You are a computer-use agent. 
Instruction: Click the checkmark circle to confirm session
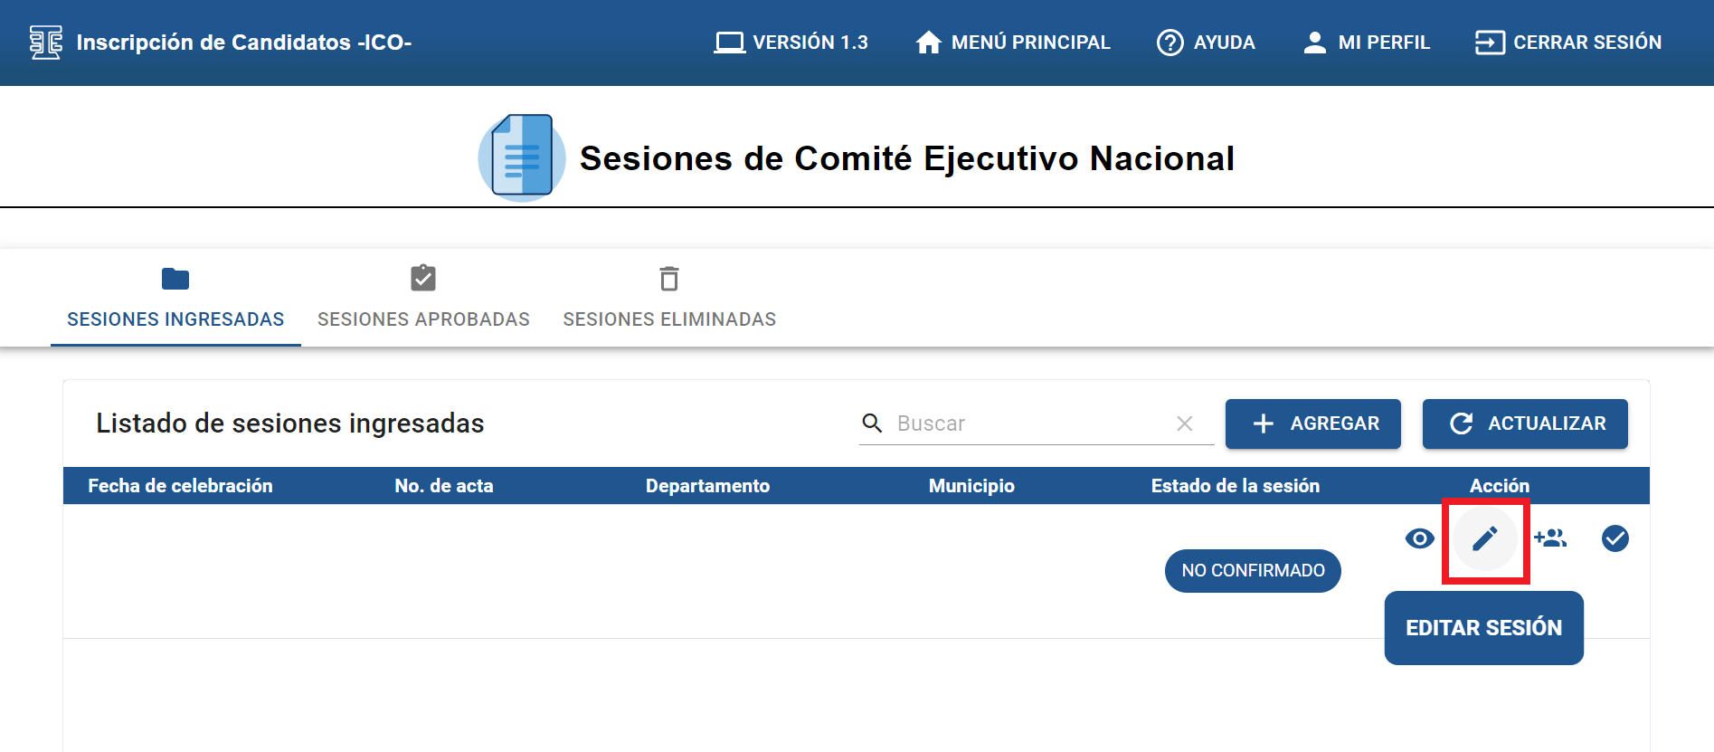tap(1615, 539)
